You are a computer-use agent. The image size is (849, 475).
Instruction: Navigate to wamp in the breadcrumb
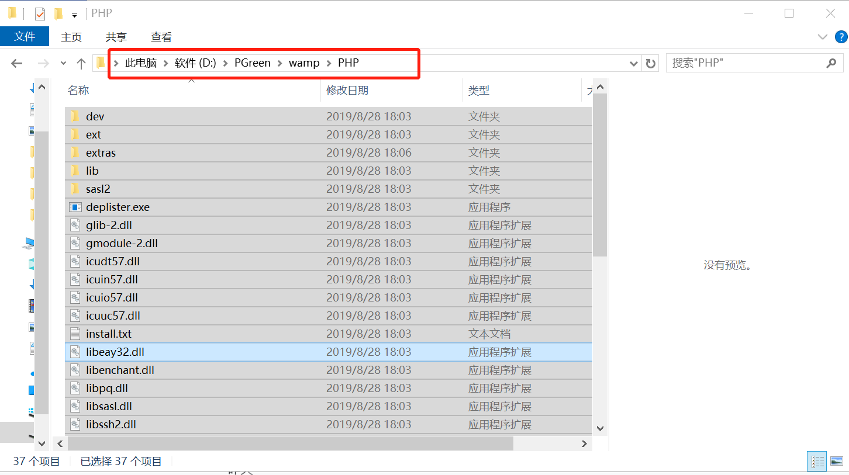[304, 63]
